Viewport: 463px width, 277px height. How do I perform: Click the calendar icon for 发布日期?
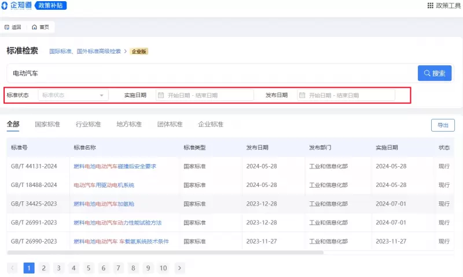coord(302,95)
